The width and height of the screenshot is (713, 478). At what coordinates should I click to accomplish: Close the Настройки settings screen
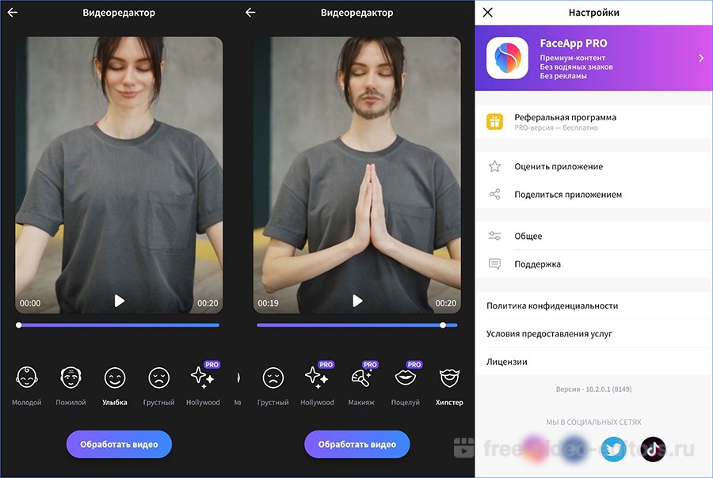pos(487,13)
